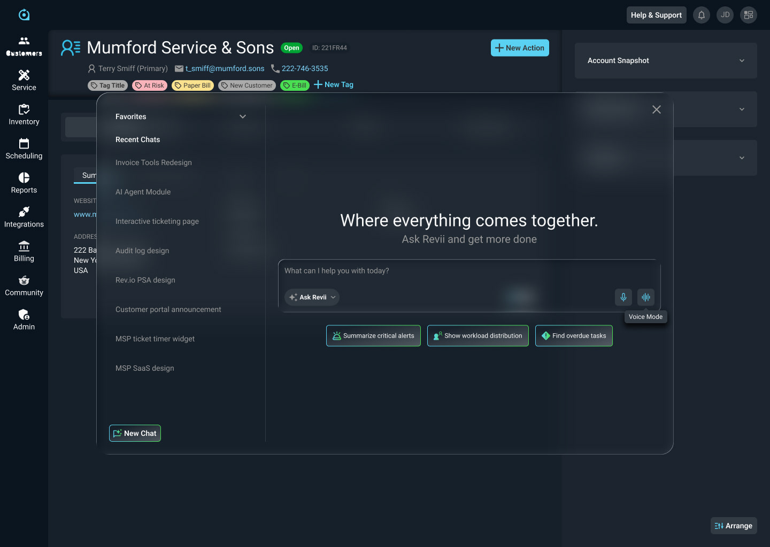Click the person icon beside Terry Smiff
770x547 pixels.
pos(91,68)
